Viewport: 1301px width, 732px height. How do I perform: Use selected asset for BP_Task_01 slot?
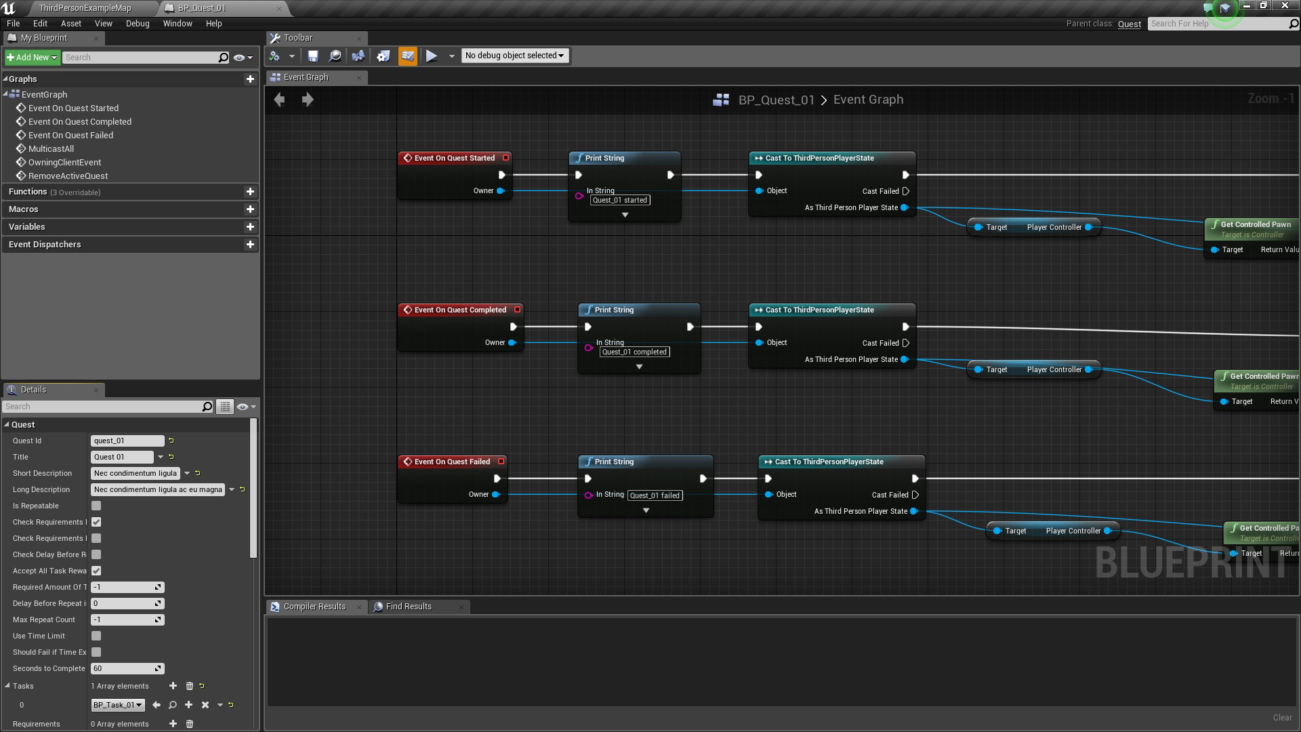pos(157,705)
